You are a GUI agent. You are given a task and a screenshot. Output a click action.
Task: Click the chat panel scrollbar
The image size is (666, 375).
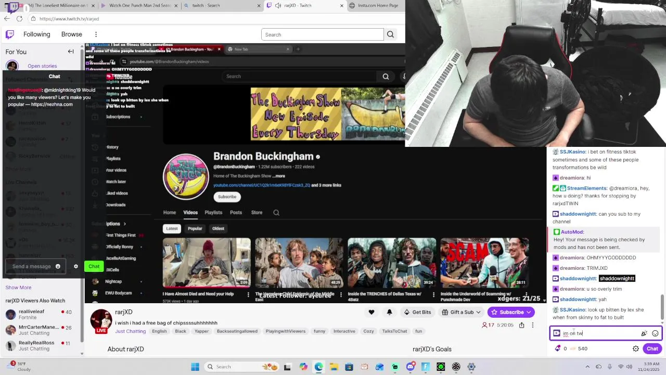(662, 307)
